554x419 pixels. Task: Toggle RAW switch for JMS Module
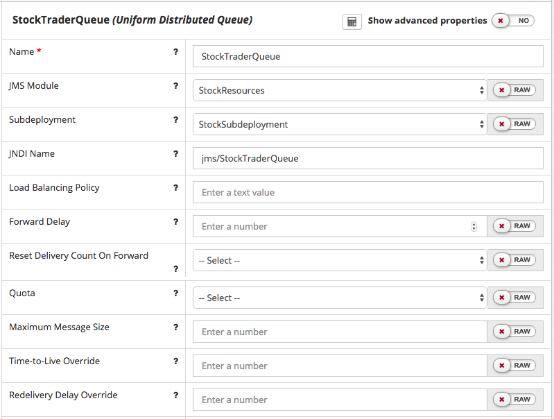(514, 90)
